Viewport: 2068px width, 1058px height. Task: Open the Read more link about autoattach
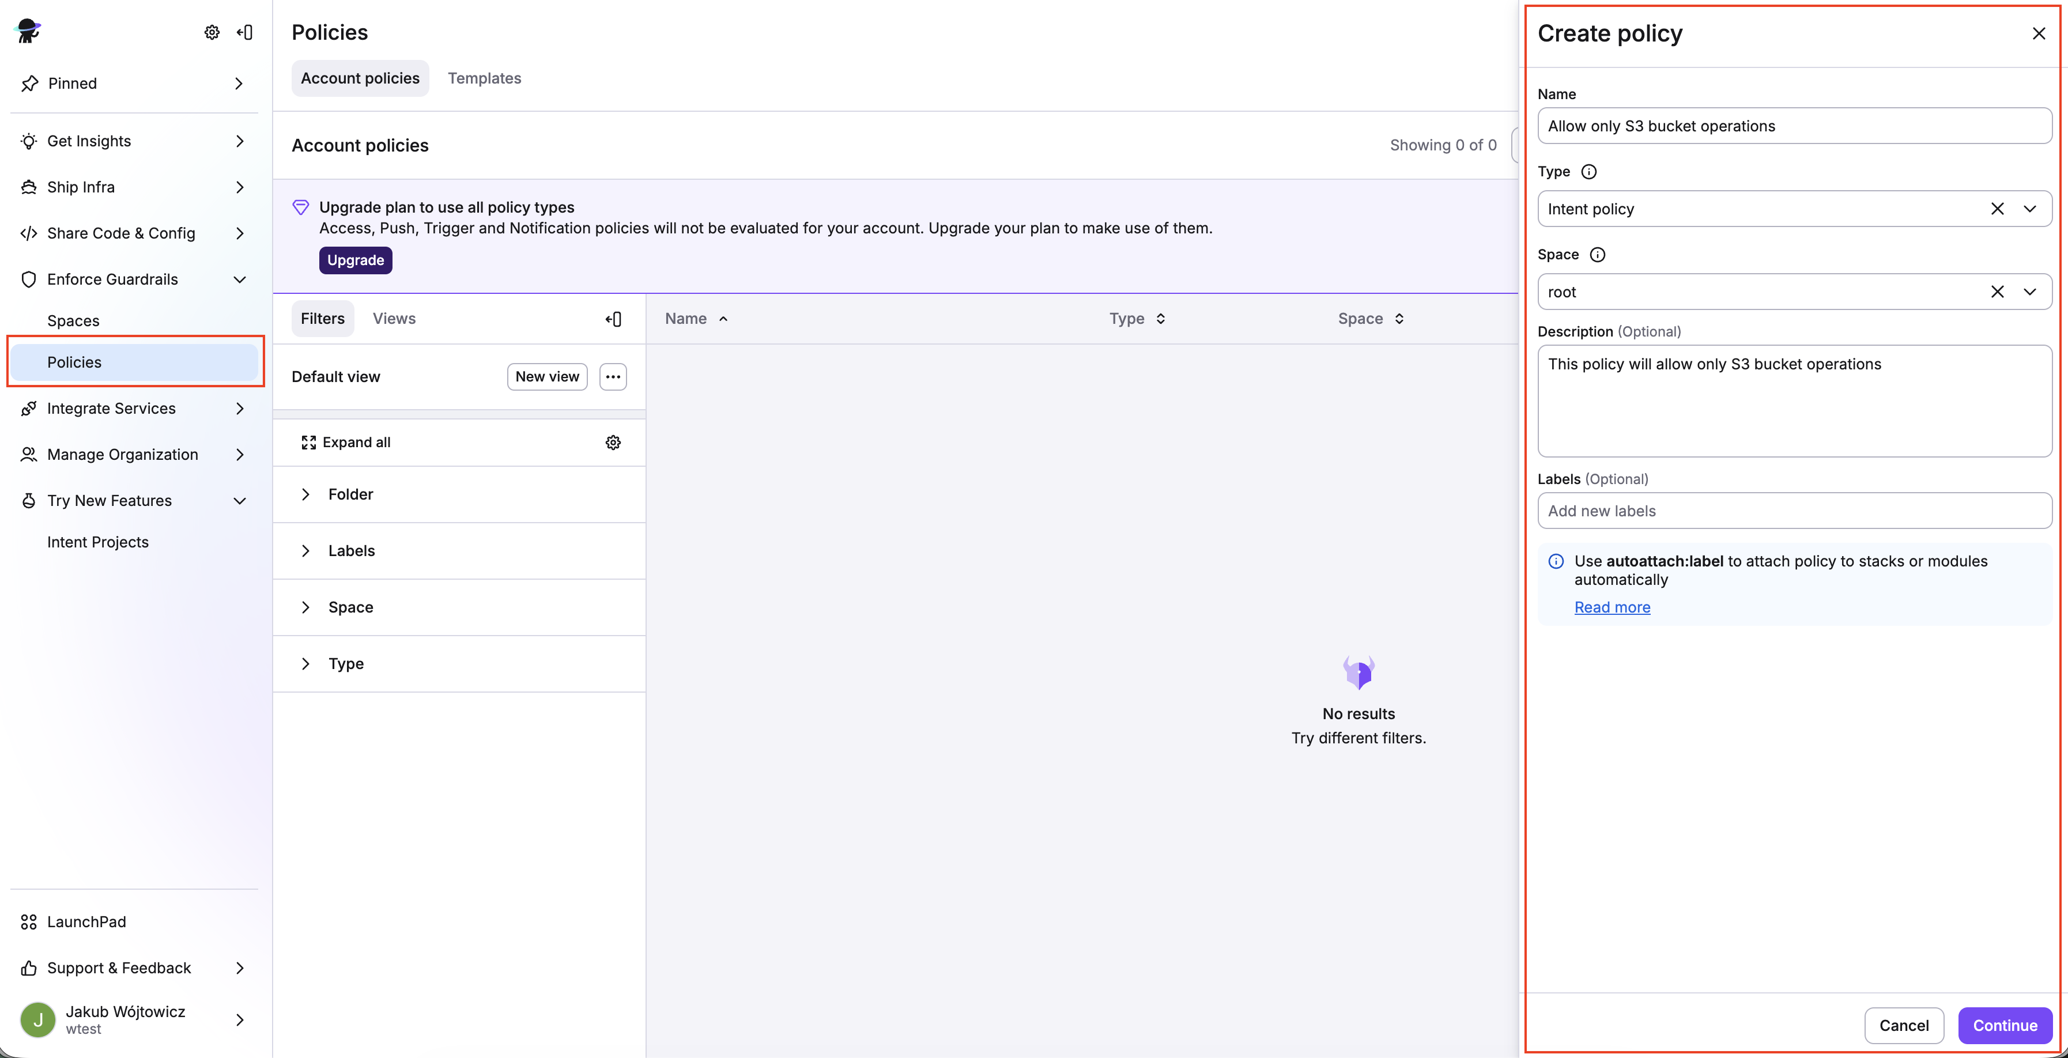1611,607
